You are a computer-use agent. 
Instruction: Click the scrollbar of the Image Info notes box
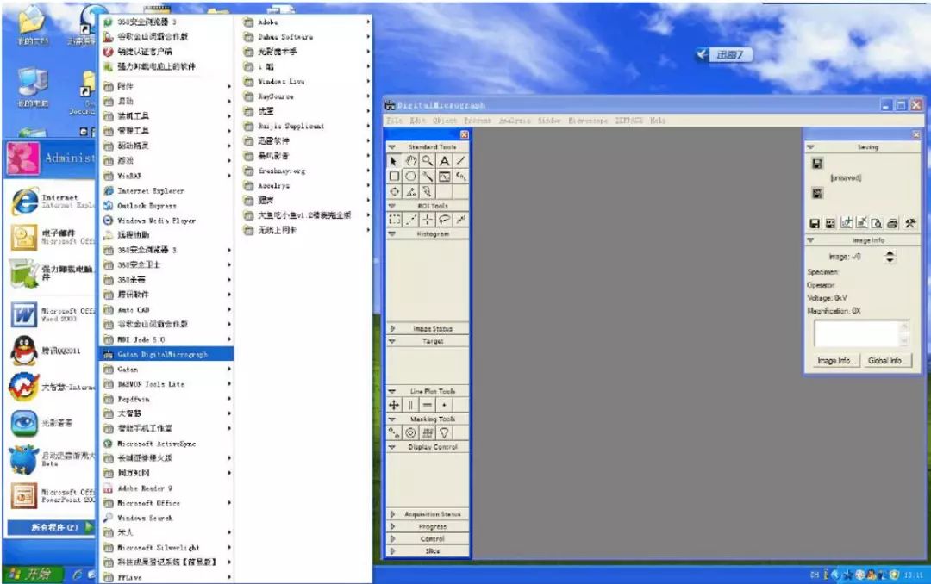tap(905, 333)
